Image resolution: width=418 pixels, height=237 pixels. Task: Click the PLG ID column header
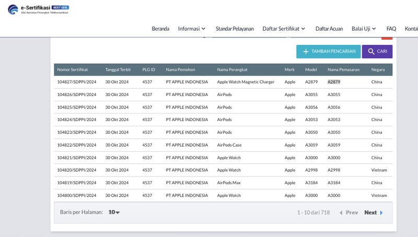coord(148,69)
